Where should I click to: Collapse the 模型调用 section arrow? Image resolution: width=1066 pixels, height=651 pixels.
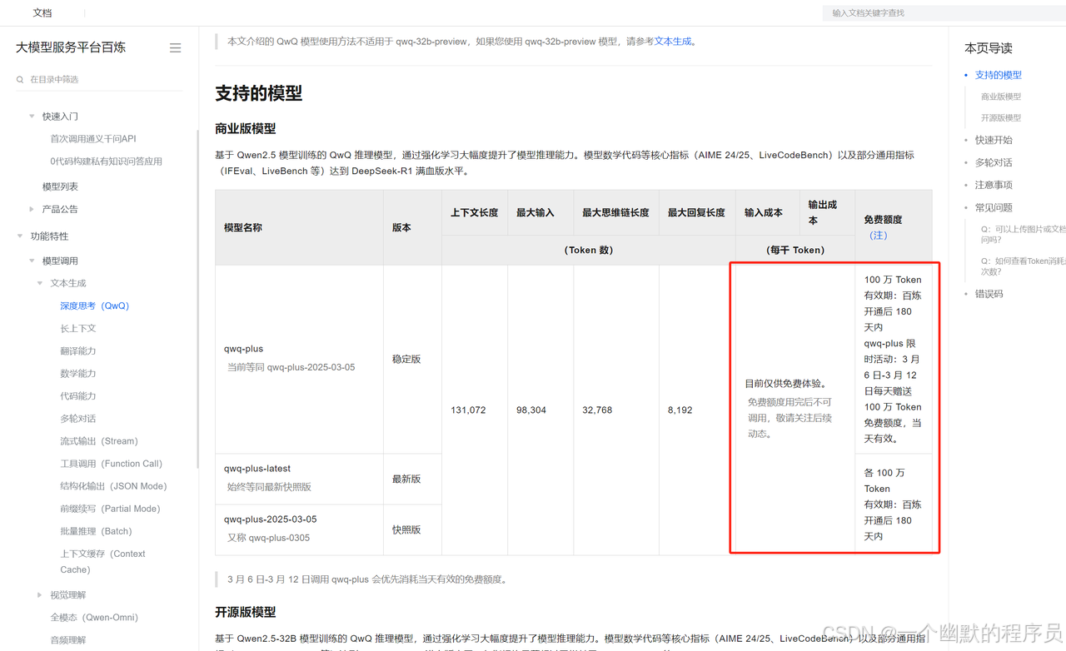[32, 261]
